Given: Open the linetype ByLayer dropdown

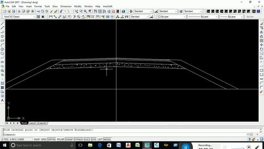Looking at the screenshot, I should click(x=203, y=17).
